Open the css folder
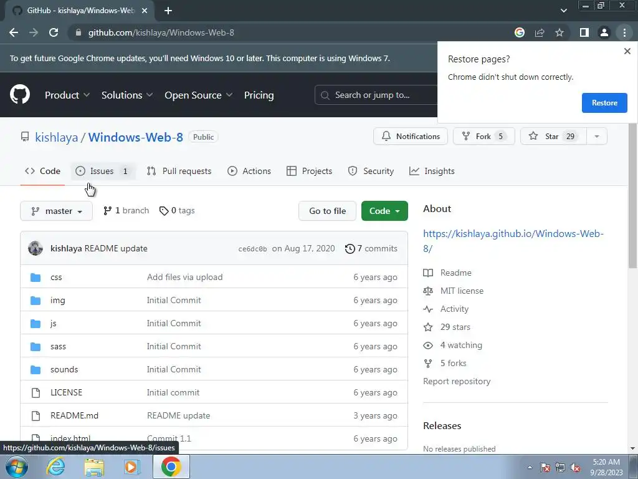Image resolution: width=638 pixels, height=479 pixels. tap(56, 278)
